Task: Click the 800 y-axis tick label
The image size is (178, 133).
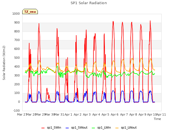Action: point(17,31)
